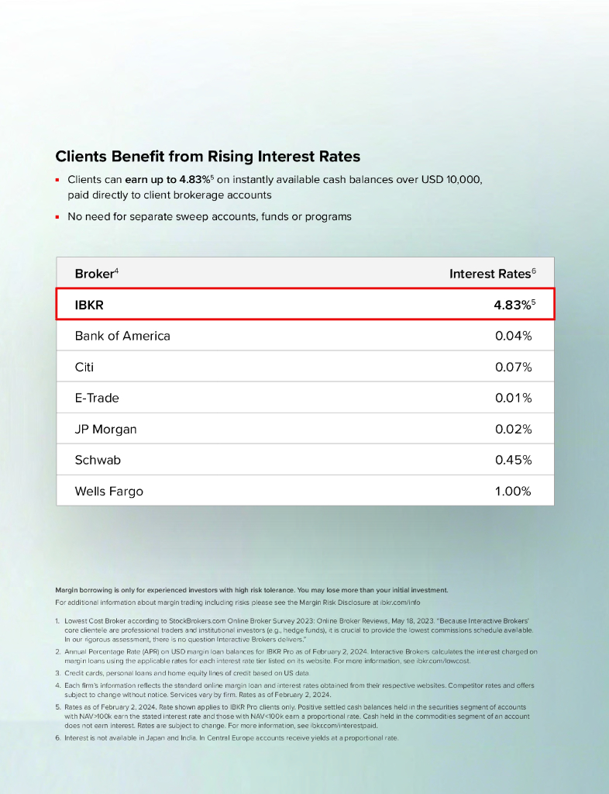Select the highlighted IBKR row label
Screen dimensions: 609x794
pyautogui.click(x=89, y=306)
